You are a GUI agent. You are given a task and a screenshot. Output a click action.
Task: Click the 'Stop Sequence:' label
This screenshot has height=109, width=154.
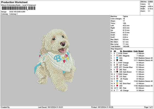tap(117, 49)
